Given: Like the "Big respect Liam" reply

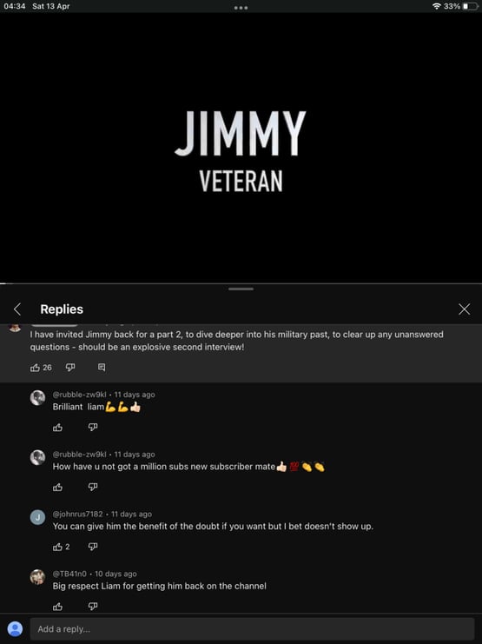Looking at the screenshot, I should [x=57, y=607].
